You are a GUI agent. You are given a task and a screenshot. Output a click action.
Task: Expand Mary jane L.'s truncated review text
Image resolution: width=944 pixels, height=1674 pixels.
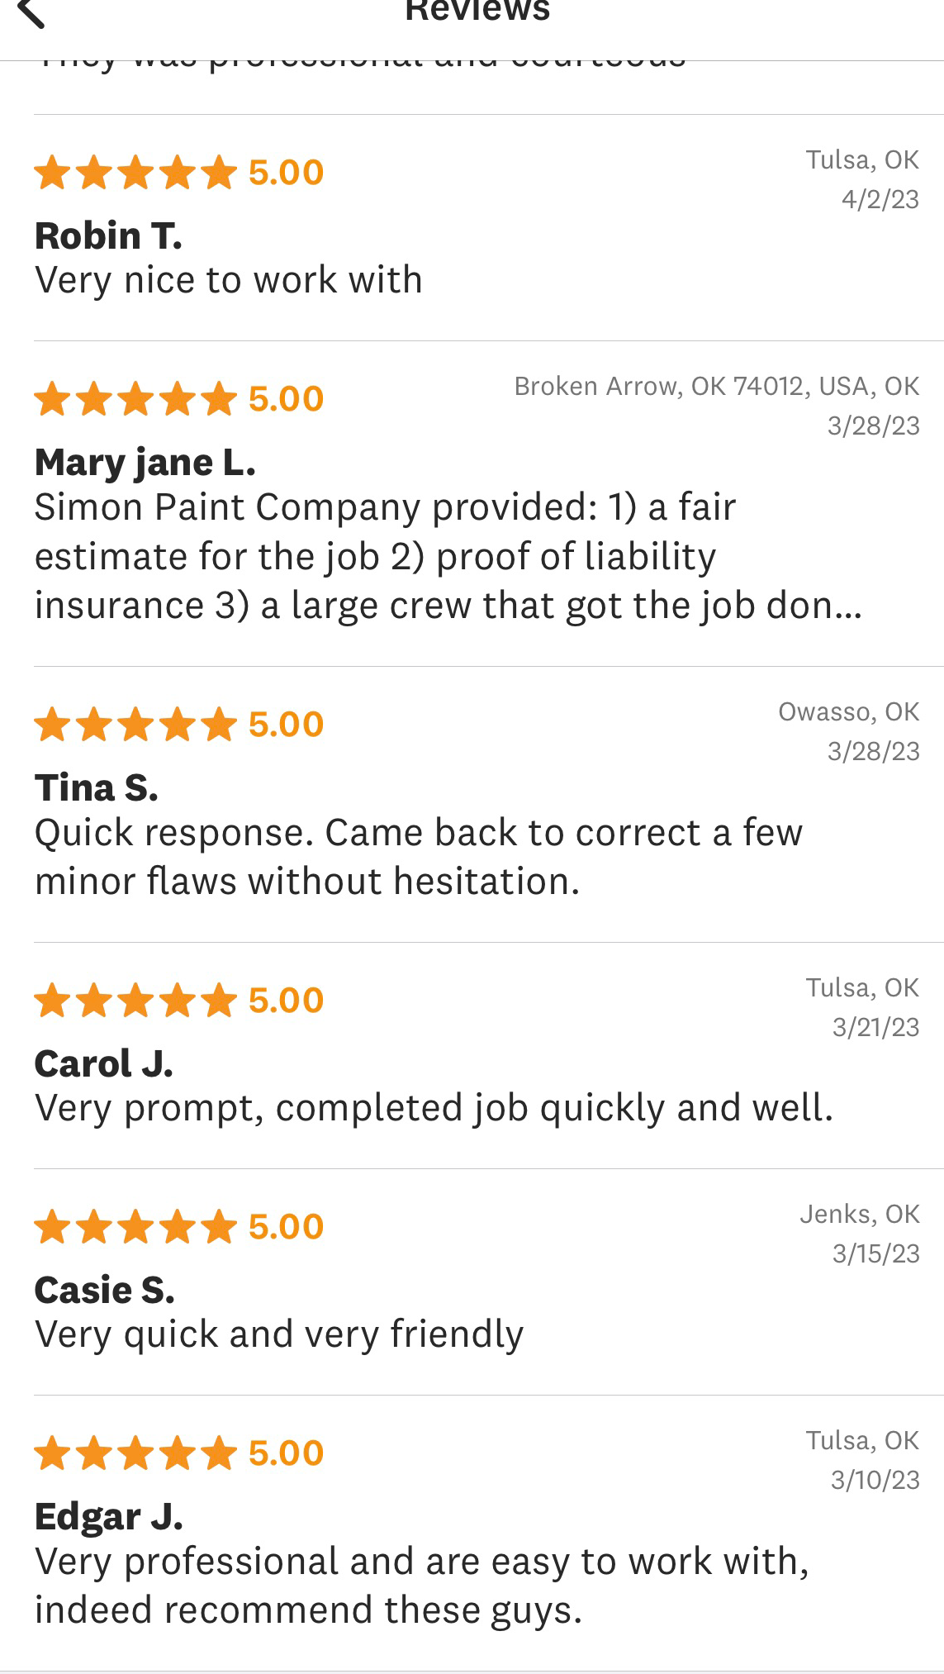(448, 556)
